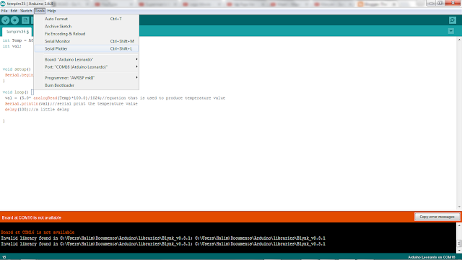Choose Archive Sketch from Tools menu
This screenshot has height=260, width=462.
tap(86, 26)
